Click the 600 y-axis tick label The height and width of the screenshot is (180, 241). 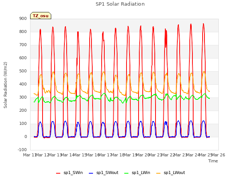[x=23, y=58]
